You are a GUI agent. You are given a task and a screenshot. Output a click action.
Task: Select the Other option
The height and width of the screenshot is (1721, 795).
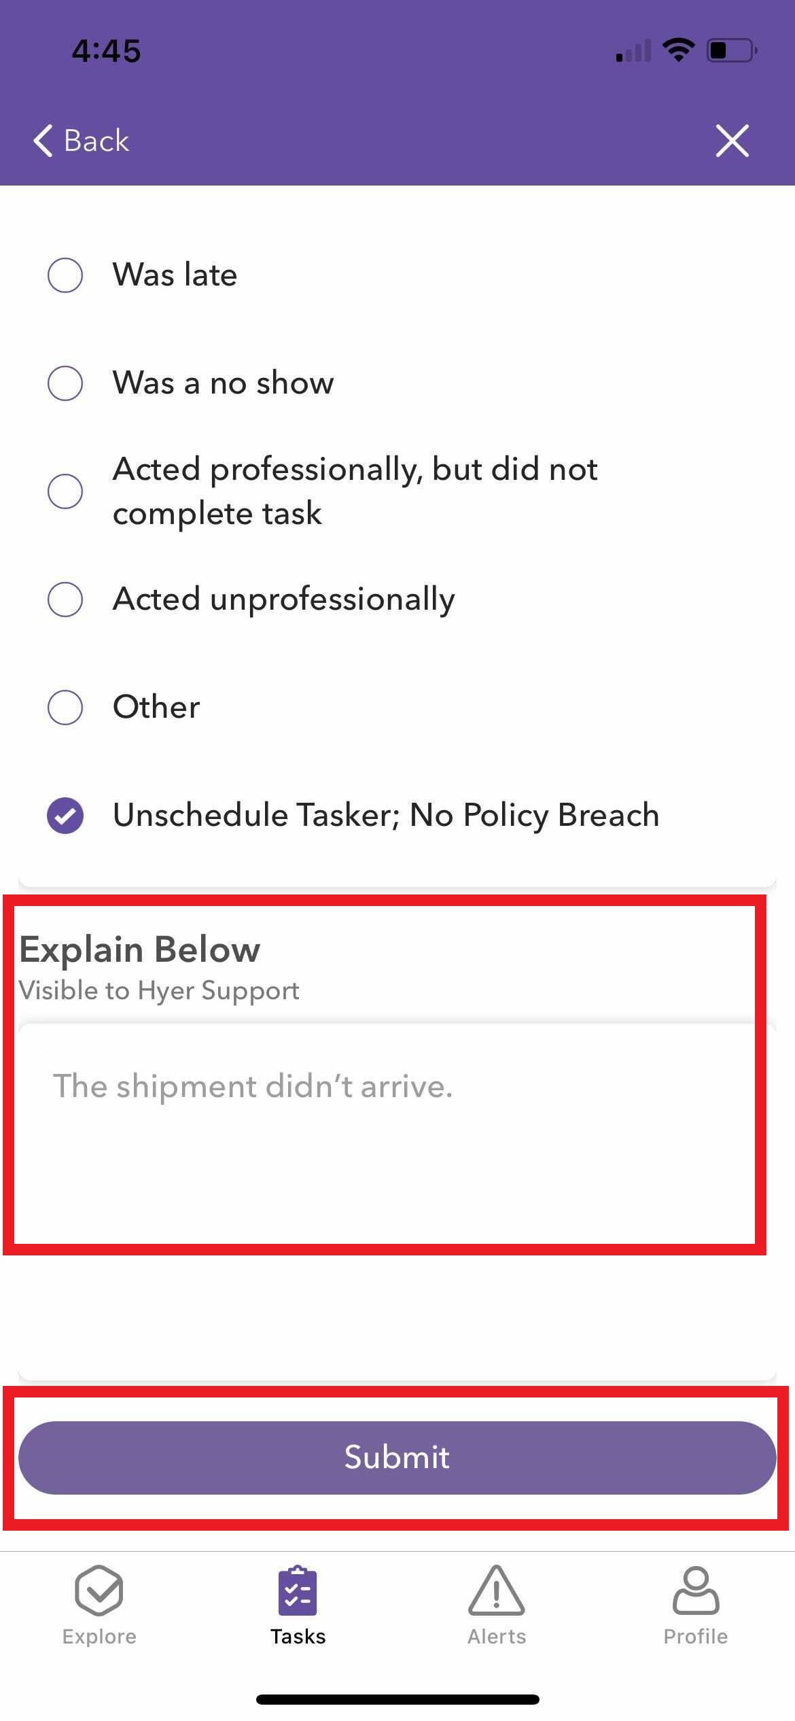pos(65,707)
